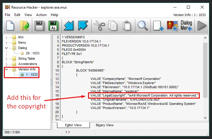Click the blue flag arrow toolbar icon

coord(83,26)
